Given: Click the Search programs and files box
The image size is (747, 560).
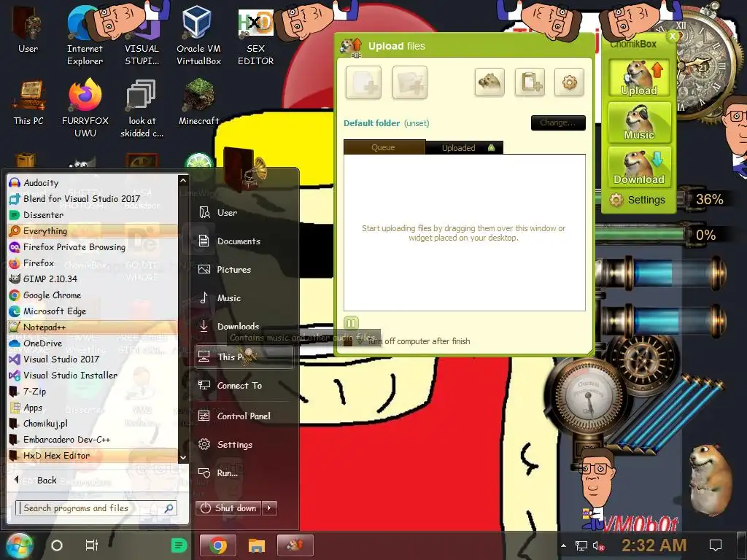Looking at the screenshot, I should [96, 508].
